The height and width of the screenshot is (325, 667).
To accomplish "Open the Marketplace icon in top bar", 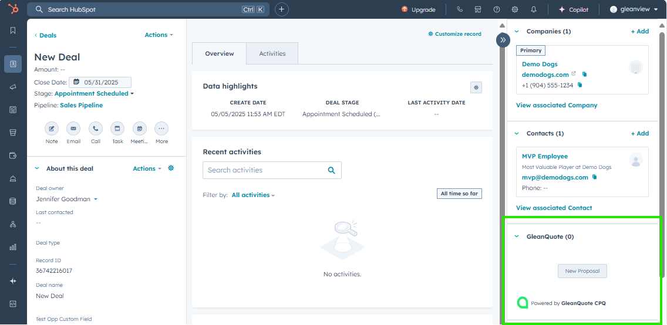I will click(x=478, y=9).
